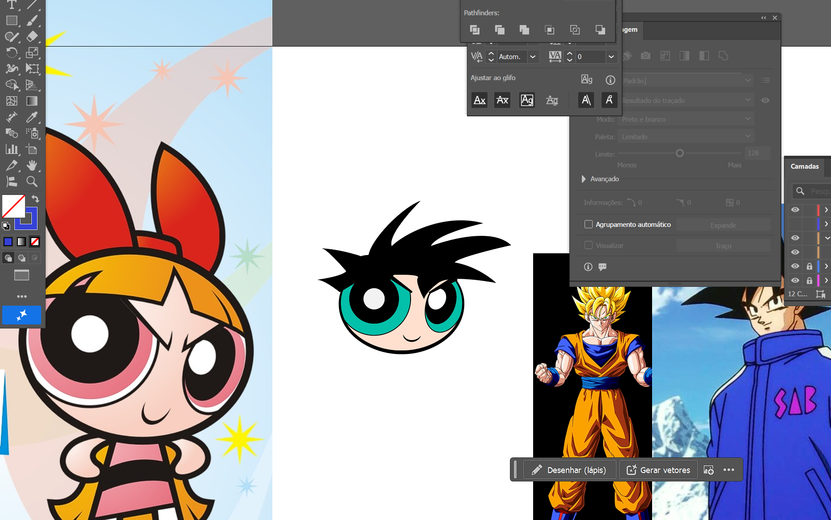Unlock the pink layer lock icon
Viewport: 831px width, 520px height.
pyautogui.click(x=809, y=281)
